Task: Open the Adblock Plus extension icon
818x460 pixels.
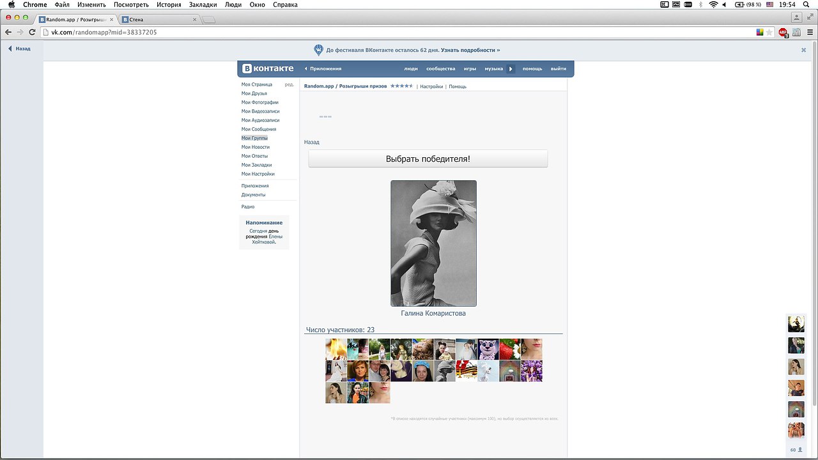Action: tap(783, 32)
